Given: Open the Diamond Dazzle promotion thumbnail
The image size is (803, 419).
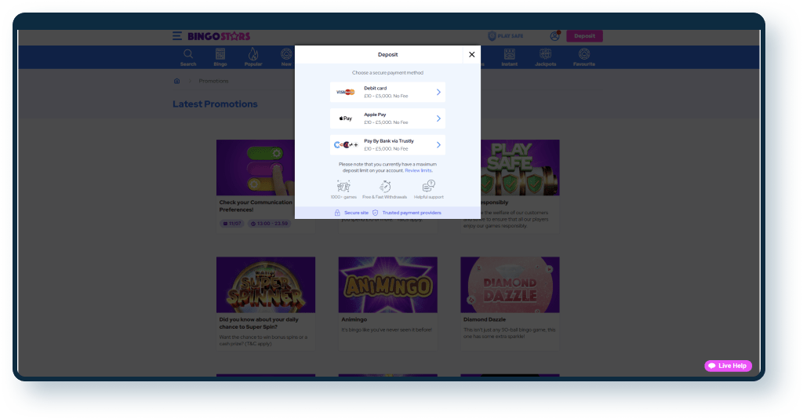Looking at the screenshot, I should pos(510,285).
